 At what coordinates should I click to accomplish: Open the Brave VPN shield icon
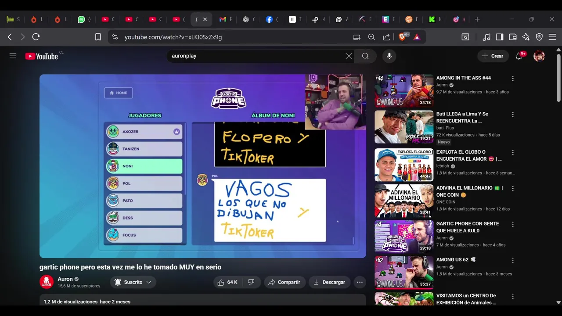(x=539, y=37)
